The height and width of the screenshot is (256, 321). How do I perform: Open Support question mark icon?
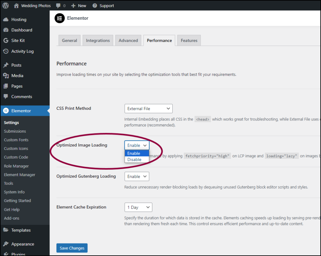94,6
